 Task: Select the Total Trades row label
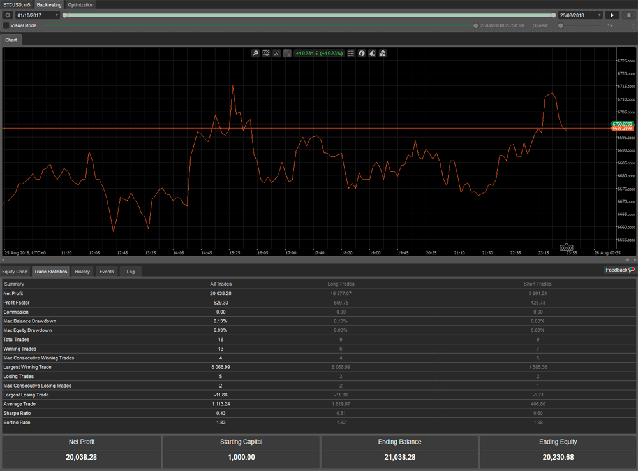pyautogui.click(x=17, y=340)
